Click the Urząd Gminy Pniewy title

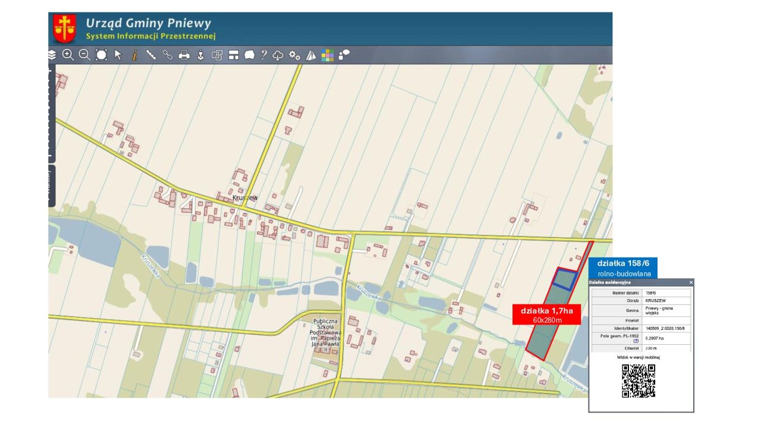pyautogui.click(x=148, y=23)
